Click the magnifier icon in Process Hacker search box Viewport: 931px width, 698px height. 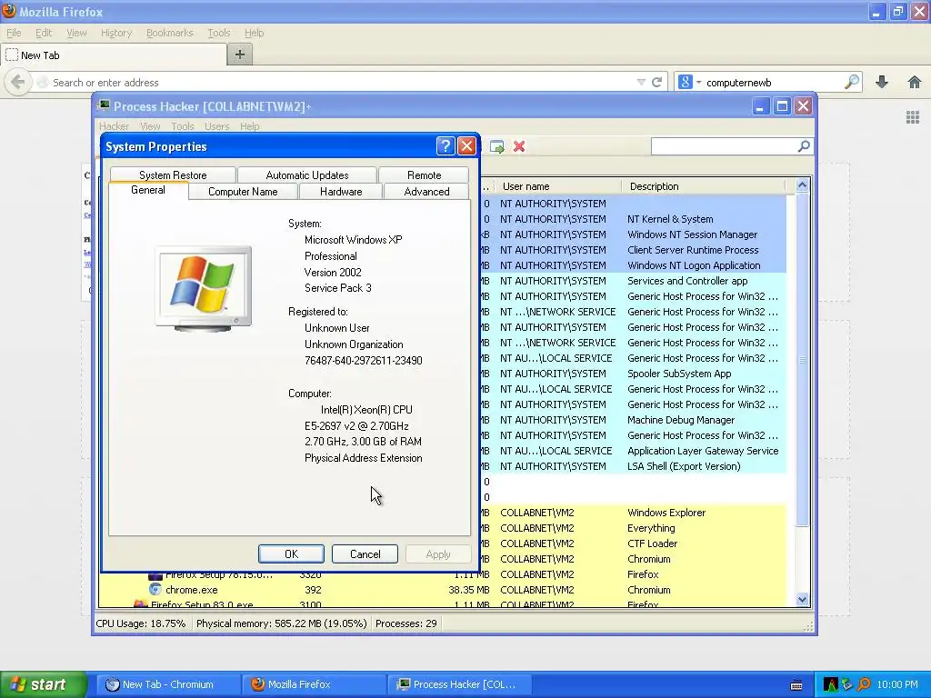(x=804, y=146)
